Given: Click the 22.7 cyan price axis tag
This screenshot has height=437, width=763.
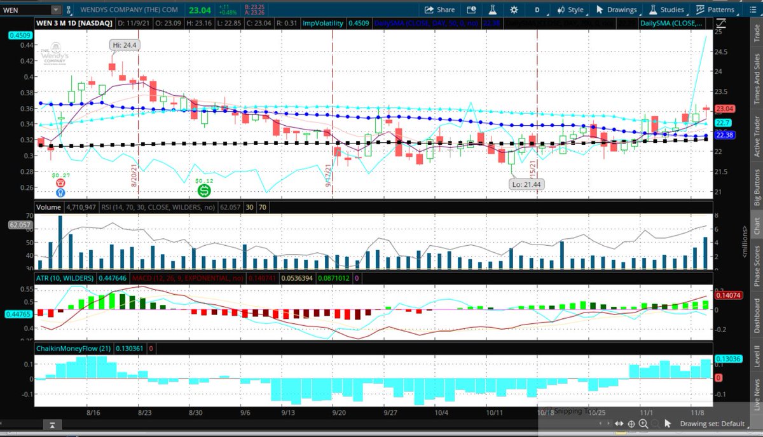Looking at the screenshot, I should click(724, 122).
